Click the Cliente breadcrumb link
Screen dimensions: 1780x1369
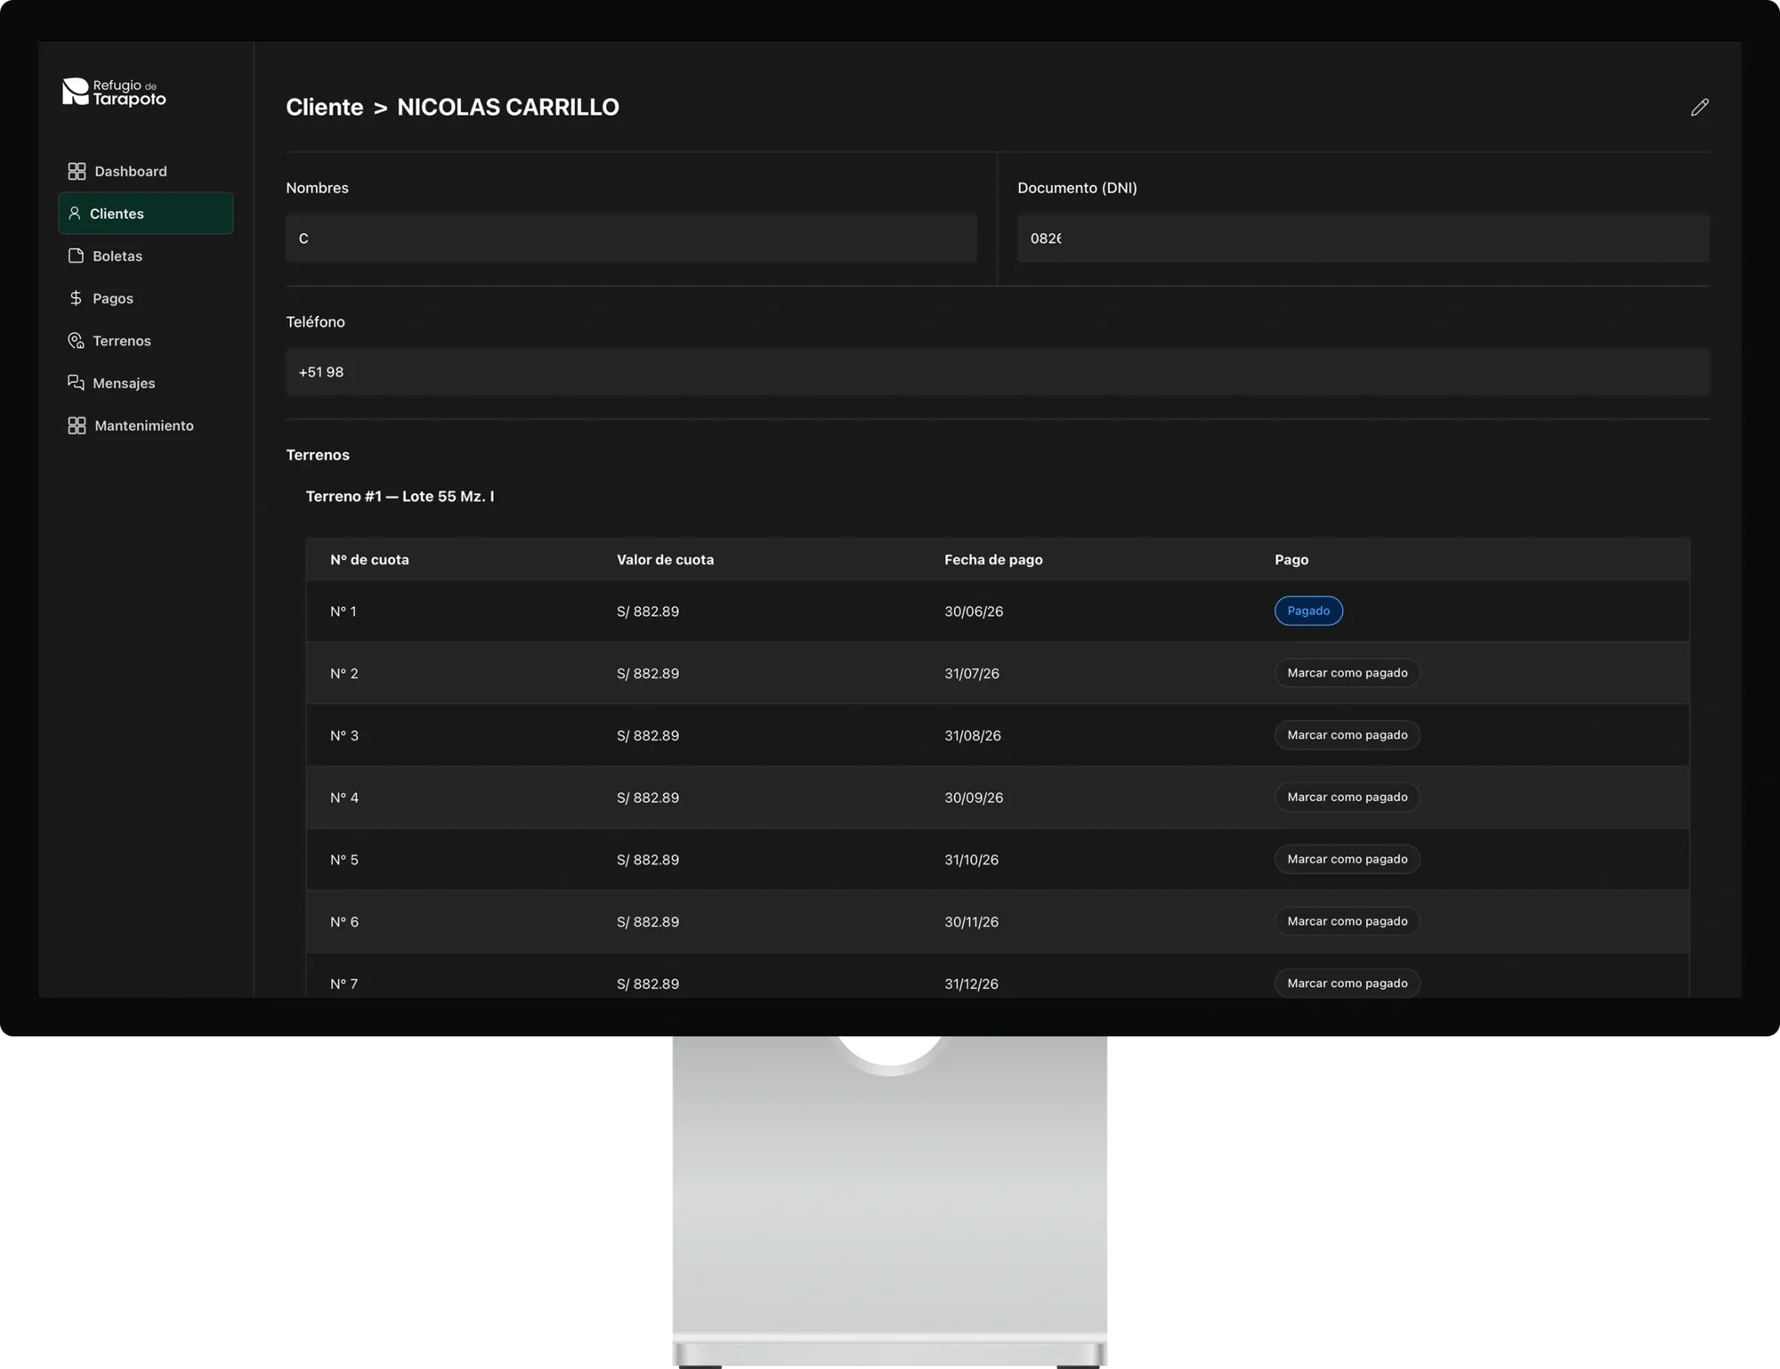[325, 107]
